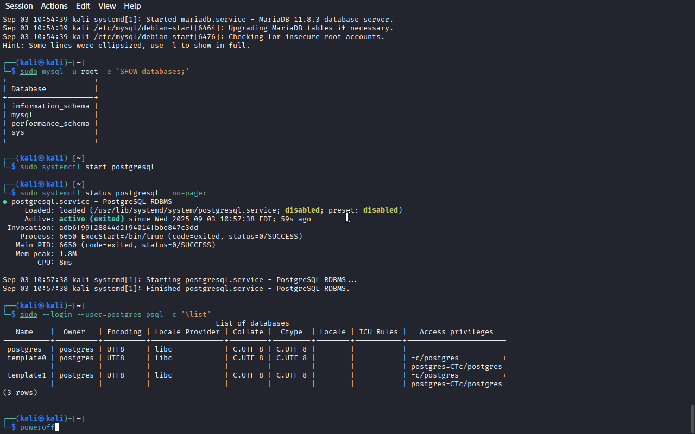This screenshot has height=434, width=695.
Task: Click the '--no-pager' option text
Action: [185, 193]
